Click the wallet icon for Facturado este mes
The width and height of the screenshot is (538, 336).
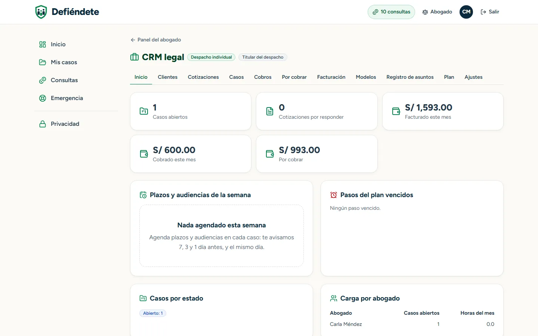coord(396,111)
